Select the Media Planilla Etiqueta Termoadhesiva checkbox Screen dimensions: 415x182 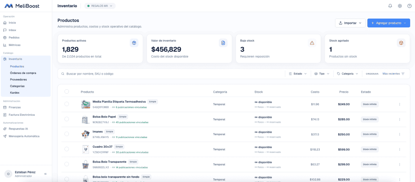67,104
